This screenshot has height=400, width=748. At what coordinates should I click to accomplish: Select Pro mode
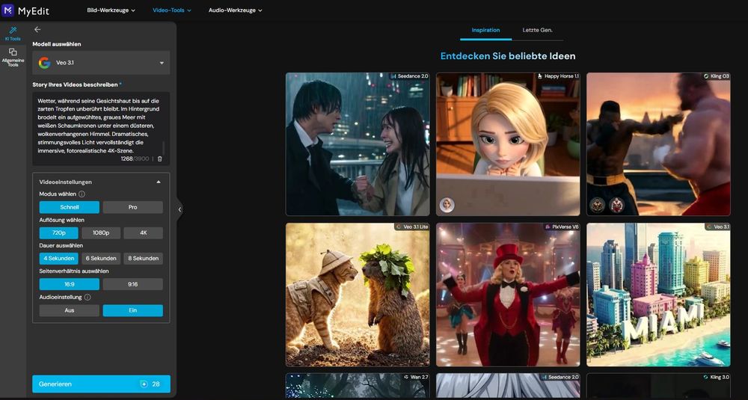(x=132, y=207)
